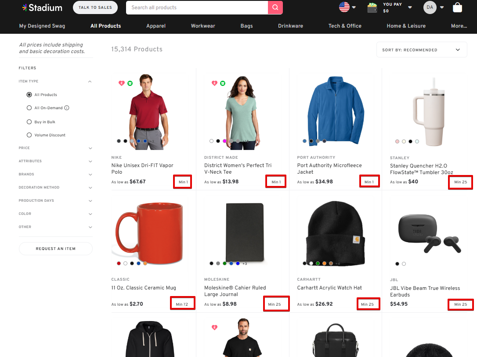Viewport: 477px width, 357px height.
Task: Select the All Products radio option
Action: tap(29, 95)
